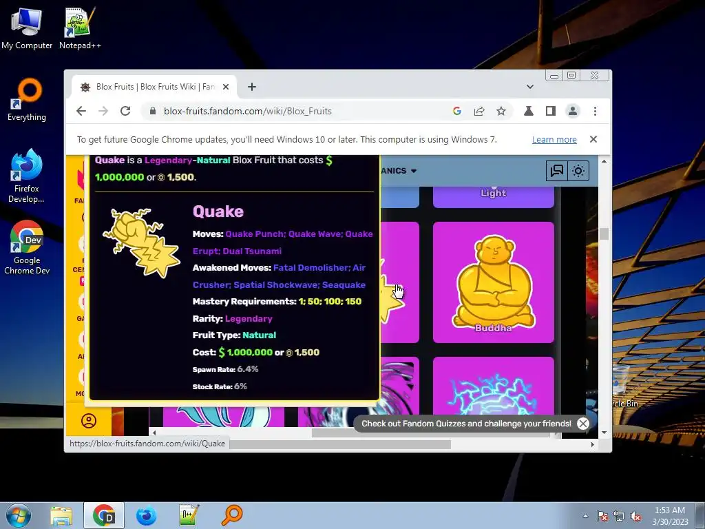
Task: Open Firefox from the taskbar
Action: tap(147, 516)
